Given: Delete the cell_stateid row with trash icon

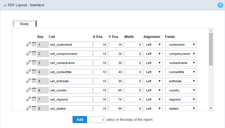Looking at the screenshot, I should tap(34, 108).
